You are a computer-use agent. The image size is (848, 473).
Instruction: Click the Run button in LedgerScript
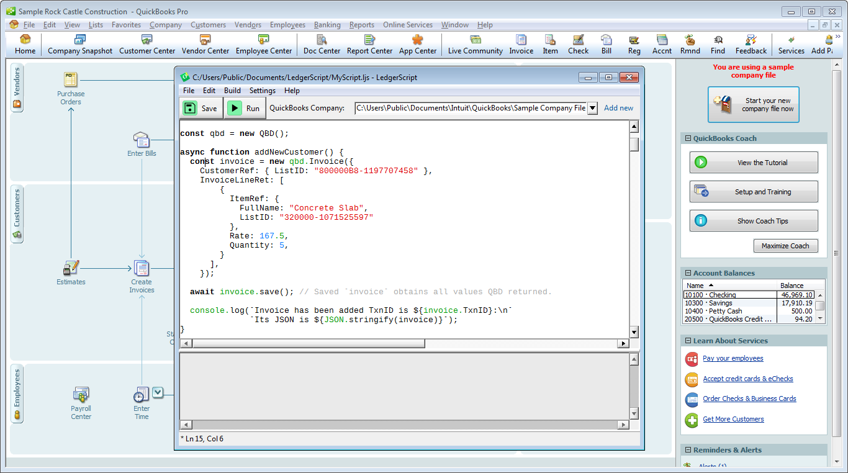pos(244,108)
